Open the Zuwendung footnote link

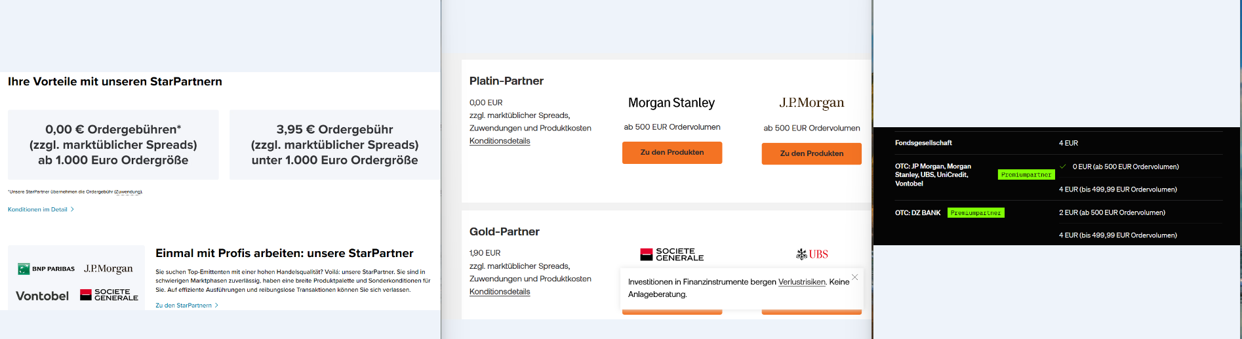point(129,192)
